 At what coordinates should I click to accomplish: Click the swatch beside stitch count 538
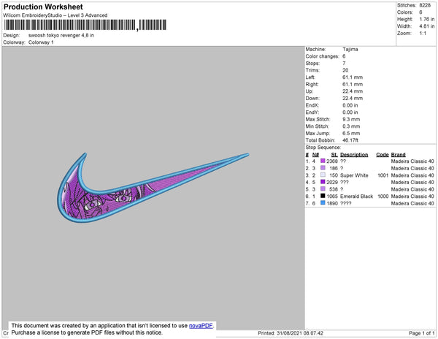[323, 188]
